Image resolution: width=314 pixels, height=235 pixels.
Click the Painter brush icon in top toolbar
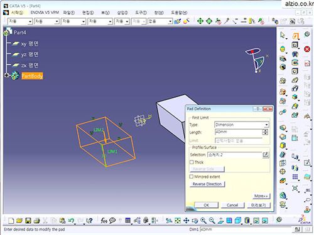point(178,21)
